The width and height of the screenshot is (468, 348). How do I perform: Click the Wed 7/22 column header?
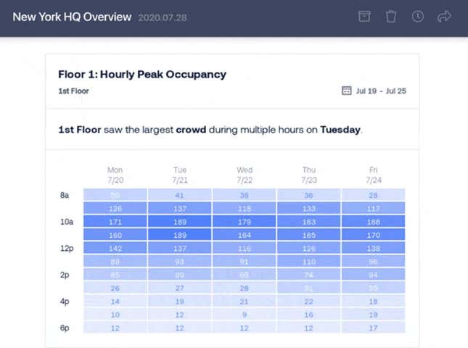(x=245, y=175)
